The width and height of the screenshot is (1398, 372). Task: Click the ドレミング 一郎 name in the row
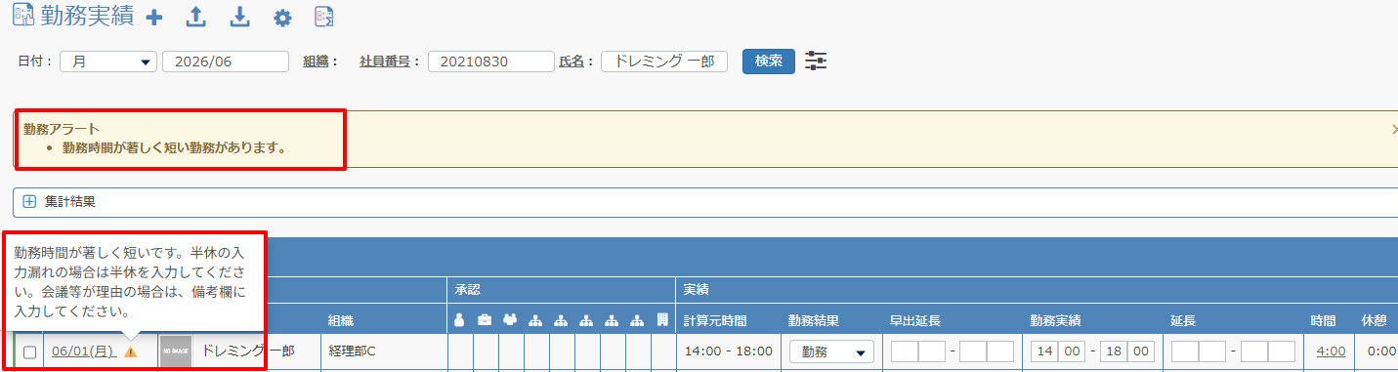(247, 351)
